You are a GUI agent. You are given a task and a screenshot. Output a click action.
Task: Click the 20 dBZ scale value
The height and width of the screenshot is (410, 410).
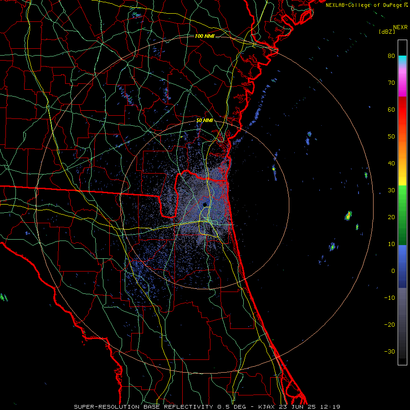(x=391, y=217)
